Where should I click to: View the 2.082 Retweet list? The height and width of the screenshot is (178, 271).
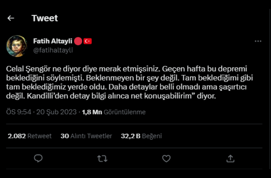tap(30, 136)
